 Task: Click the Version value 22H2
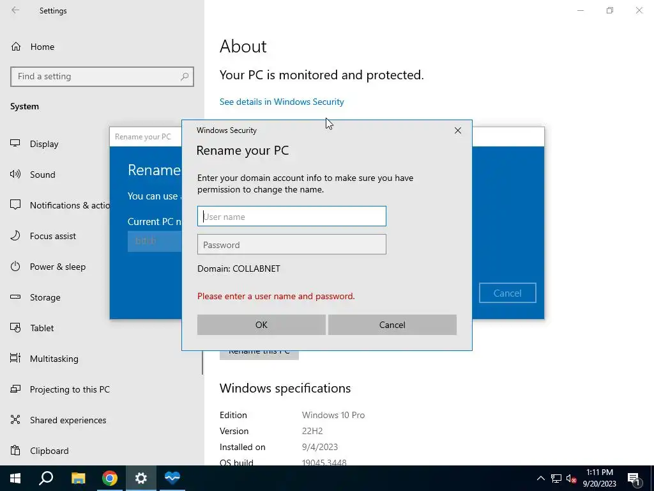point(312,431)
